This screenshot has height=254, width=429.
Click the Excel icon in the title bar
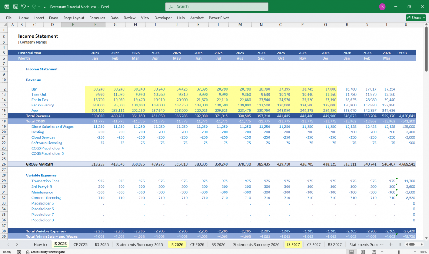click(x=7, y=6)
